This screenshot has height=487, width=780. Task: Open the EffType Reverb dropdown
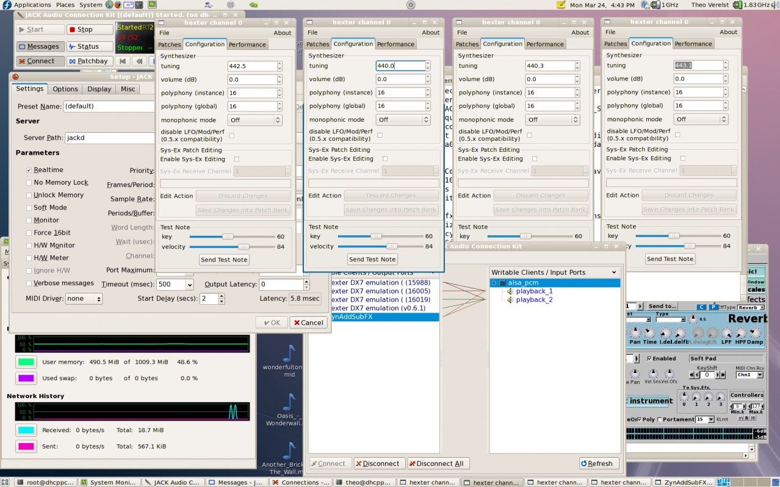tap(751, 308)
